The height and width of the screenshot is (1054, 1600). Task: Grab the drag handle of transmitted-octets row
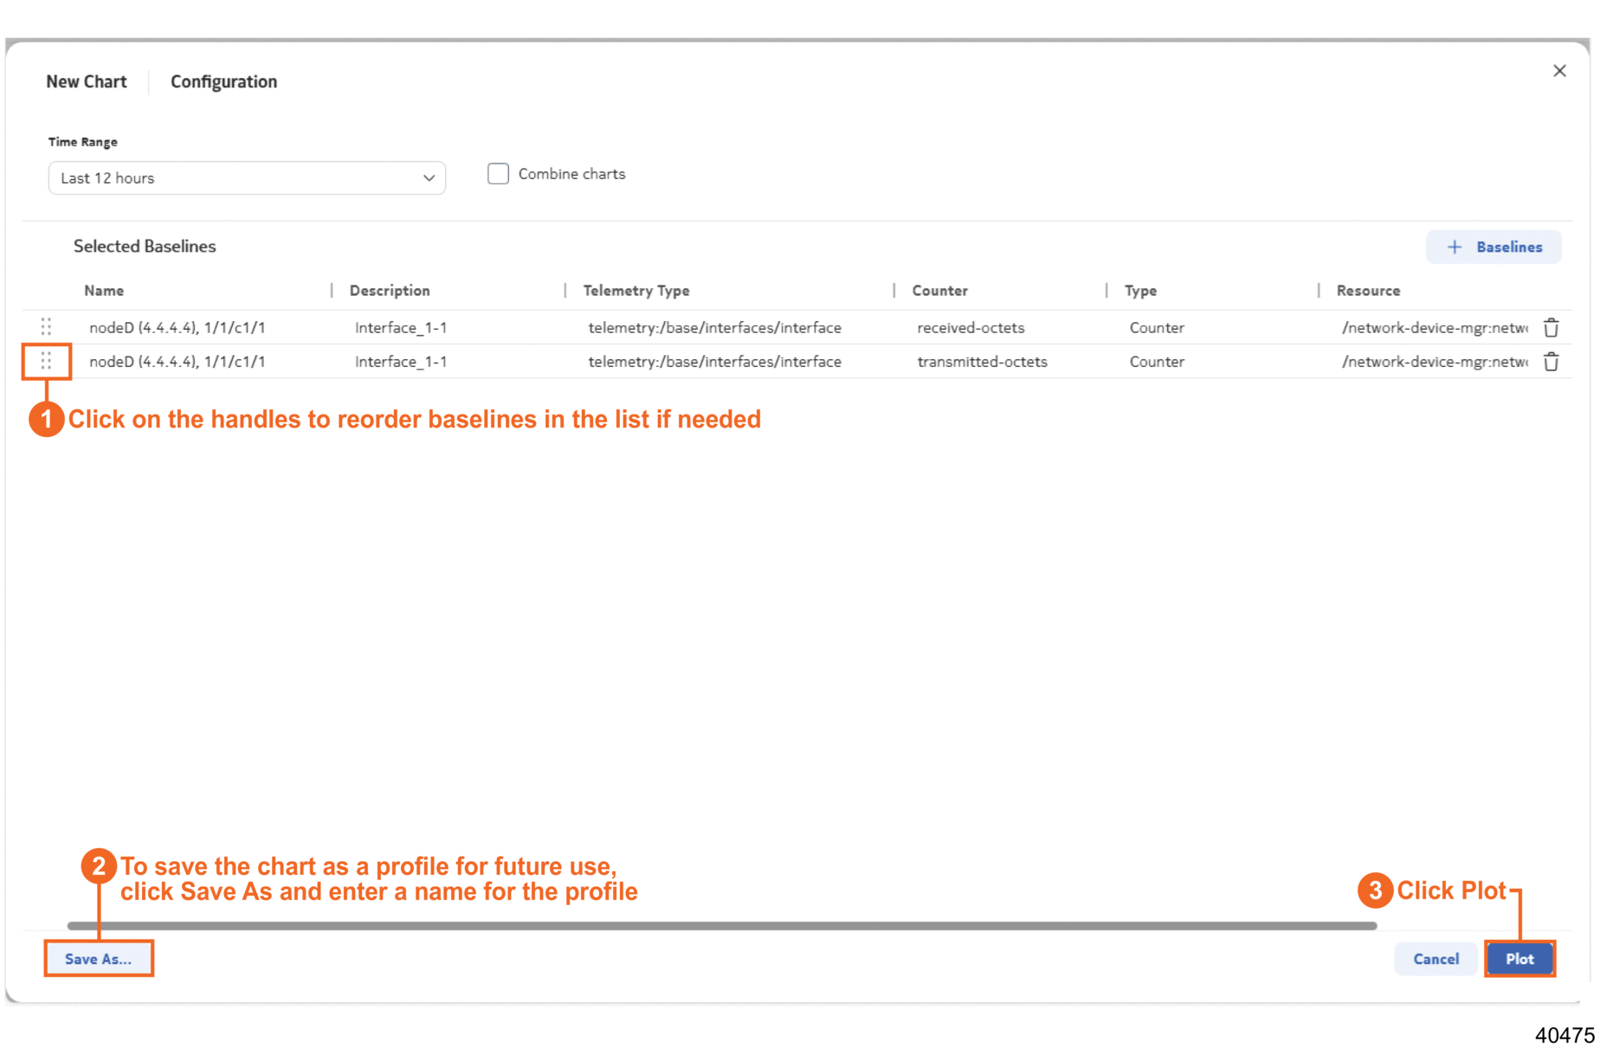pos(46,361)
